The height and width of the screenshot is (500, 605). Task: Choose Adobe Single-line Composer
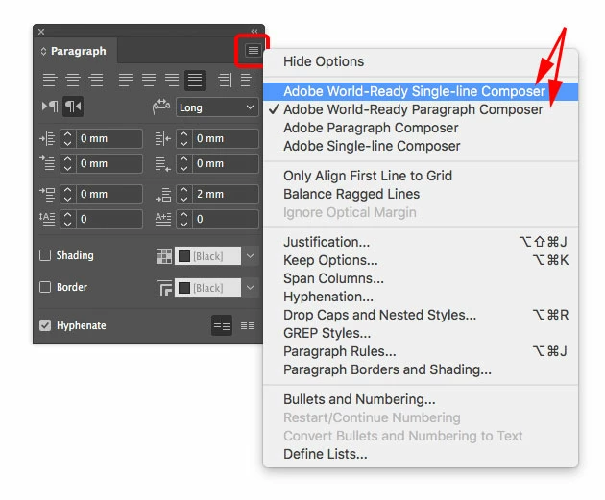click(421, 146)
